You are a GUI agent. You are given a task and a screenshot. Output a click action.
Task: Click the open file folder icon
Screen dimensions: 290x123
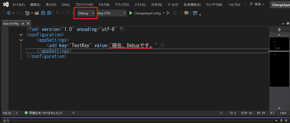37,13
